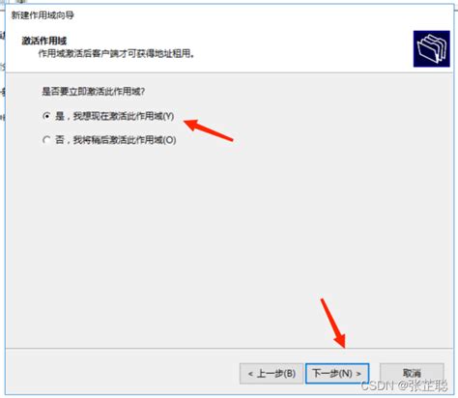Choose the 否，我将稍后激活此作用域(O) radio button
Viewport: 458px width, 398px height.
pos(47,140)
